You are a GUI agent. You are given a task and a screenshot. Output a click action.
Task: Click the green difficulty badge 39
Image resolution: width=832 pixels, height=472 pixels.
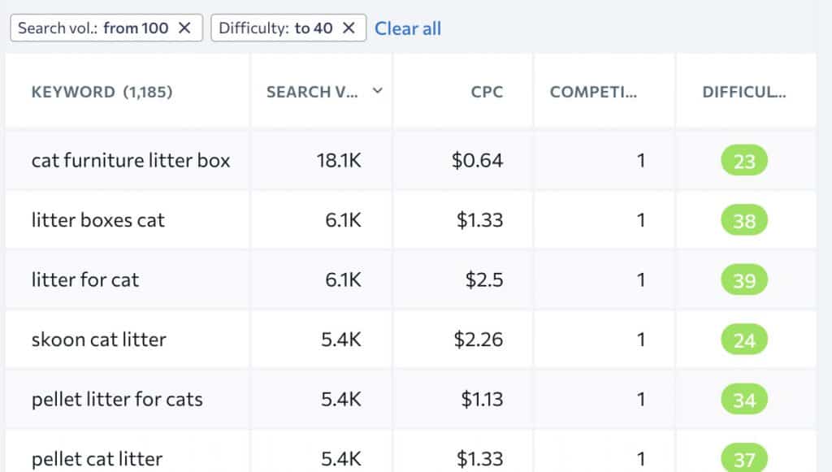tap(743, 280)
